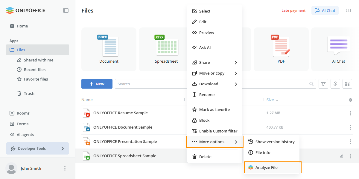Open actions for ONLYOFFICE Spreadsheet Sample row
Screen dimensions: 359x179
[x=351, y=156]
